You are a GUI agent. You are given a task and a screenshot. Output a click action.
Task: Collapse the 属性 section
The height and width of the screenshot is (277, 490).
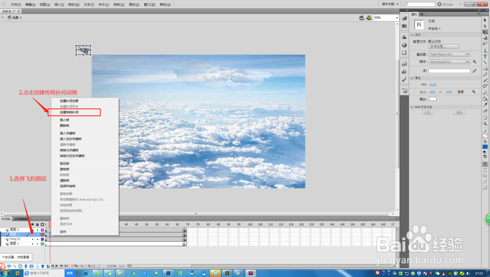pyautogui.click(x=412, y=78)
